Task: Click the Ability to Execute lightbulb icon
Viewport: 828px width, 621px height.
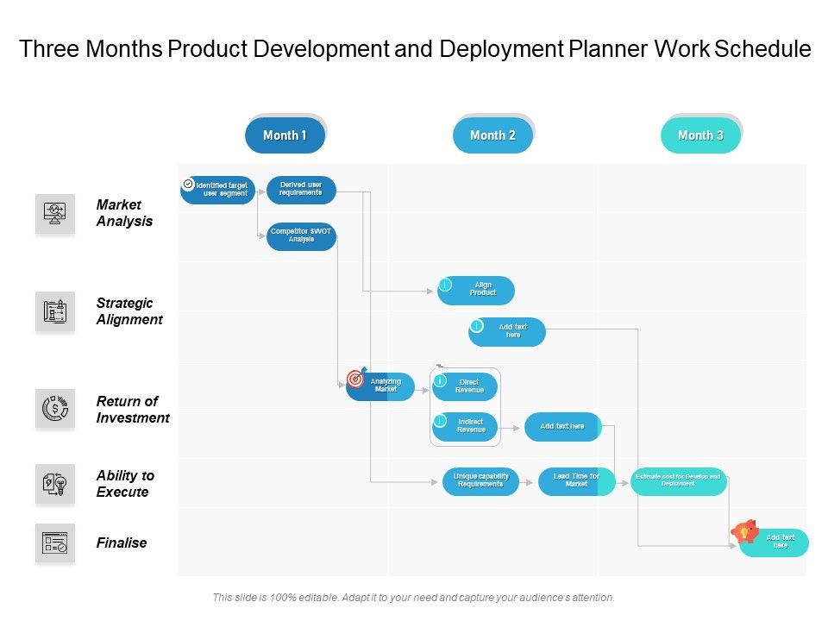Action: click(x=55, y=484)
